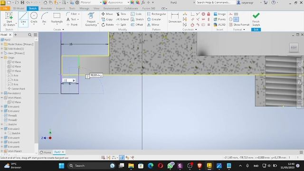
Task: Click Insert ACAD file tool
Action: click(x=219, y=25)
